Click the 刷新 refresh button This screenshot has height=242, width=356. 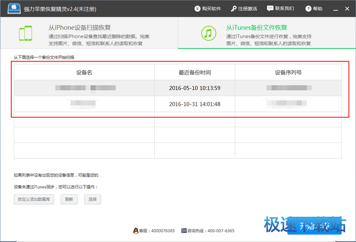(x=69, y=199)
